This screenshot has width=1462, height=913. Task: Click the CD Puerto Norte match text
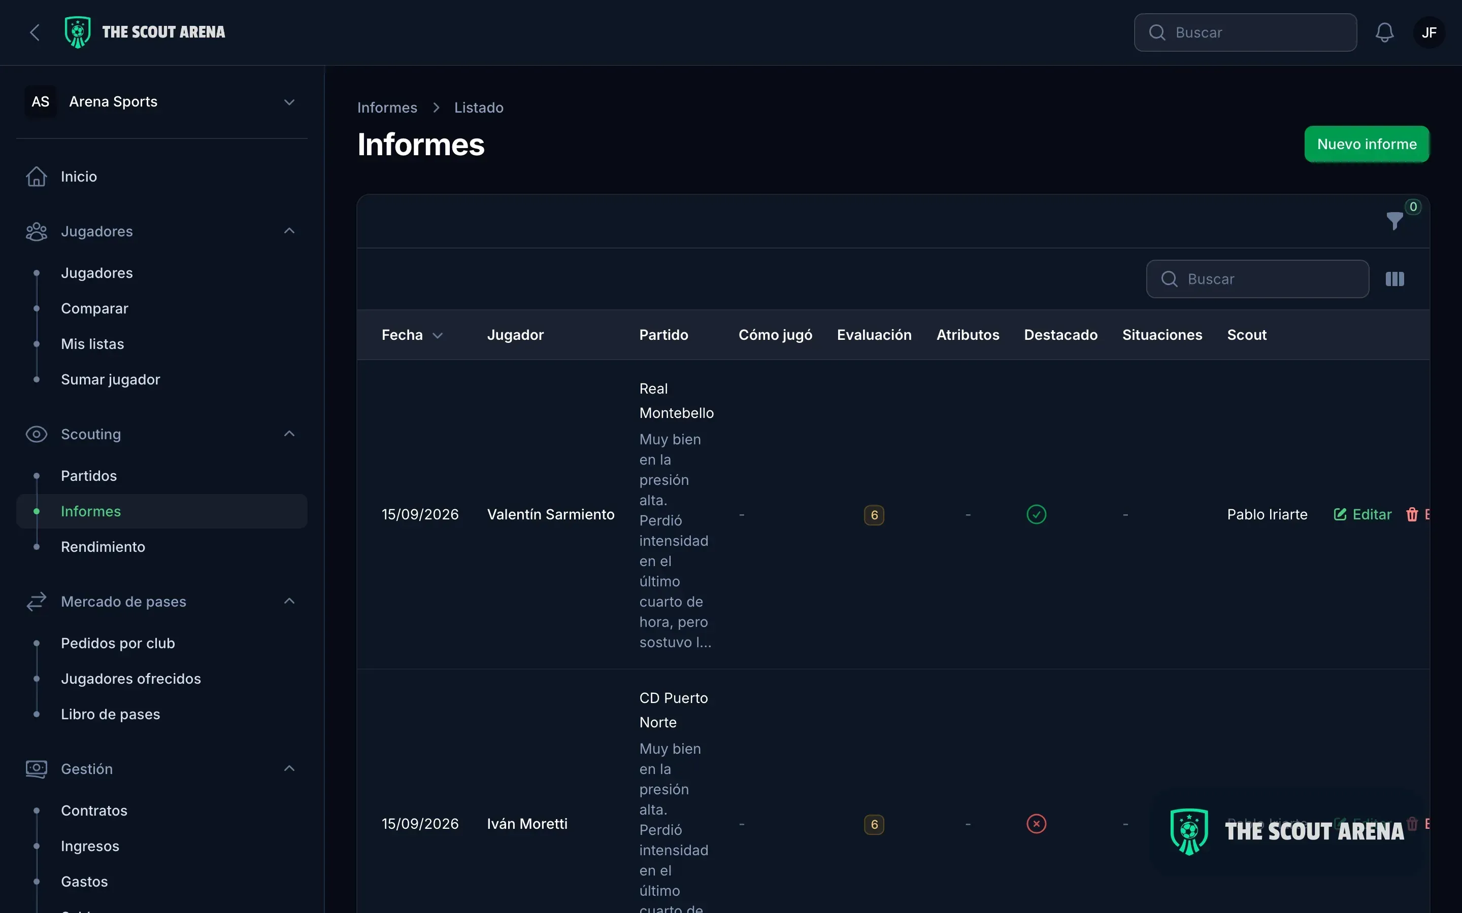673,710
